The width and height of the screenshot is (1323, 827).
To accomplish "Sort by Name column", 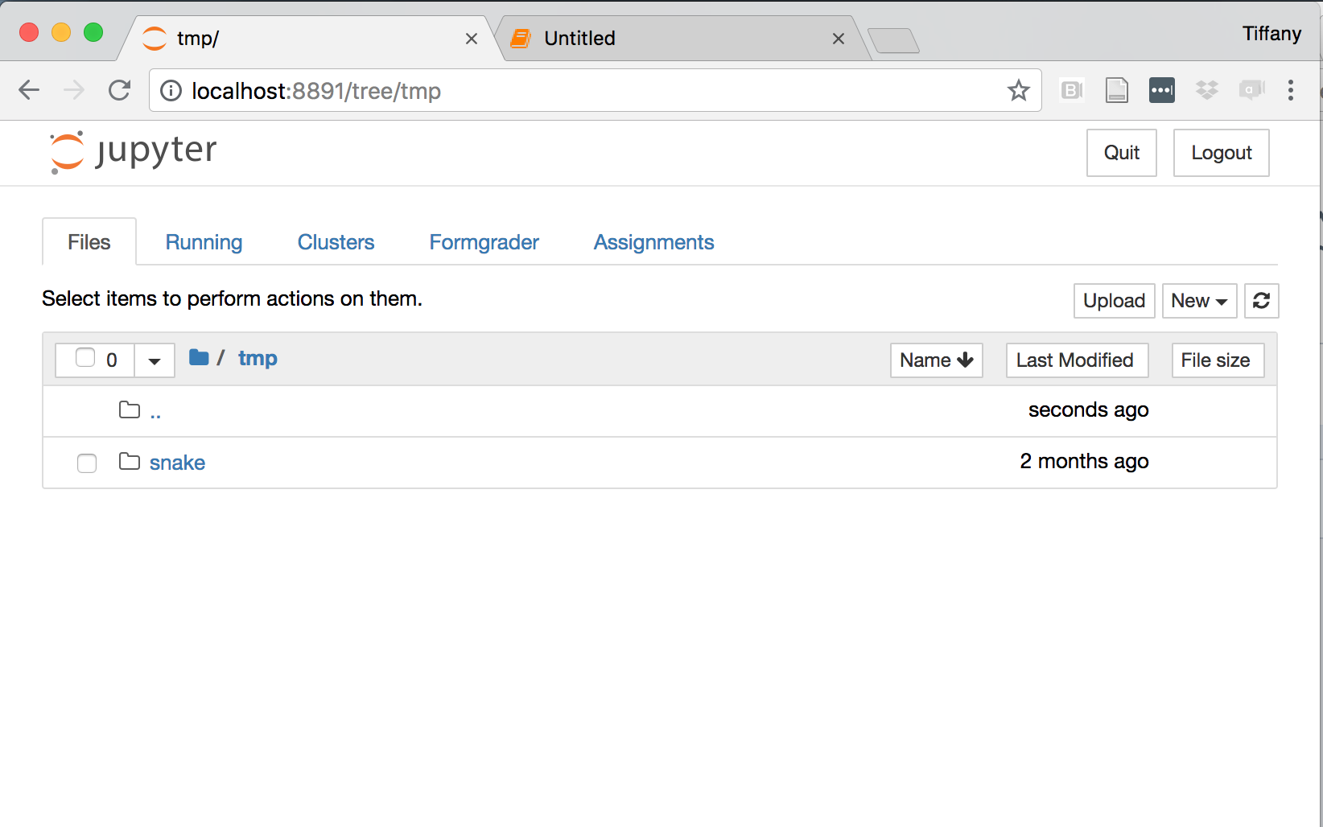I will pyautogui.click(x=936, y=360).
